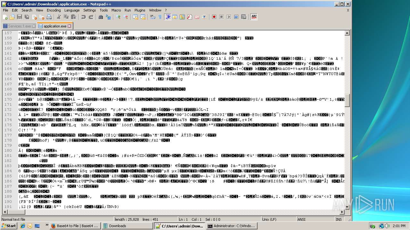This screenshot has width=410, height=230.
Task: Toggle the ABC spell-check toolbar icon
Action: [x=254, y=17]
